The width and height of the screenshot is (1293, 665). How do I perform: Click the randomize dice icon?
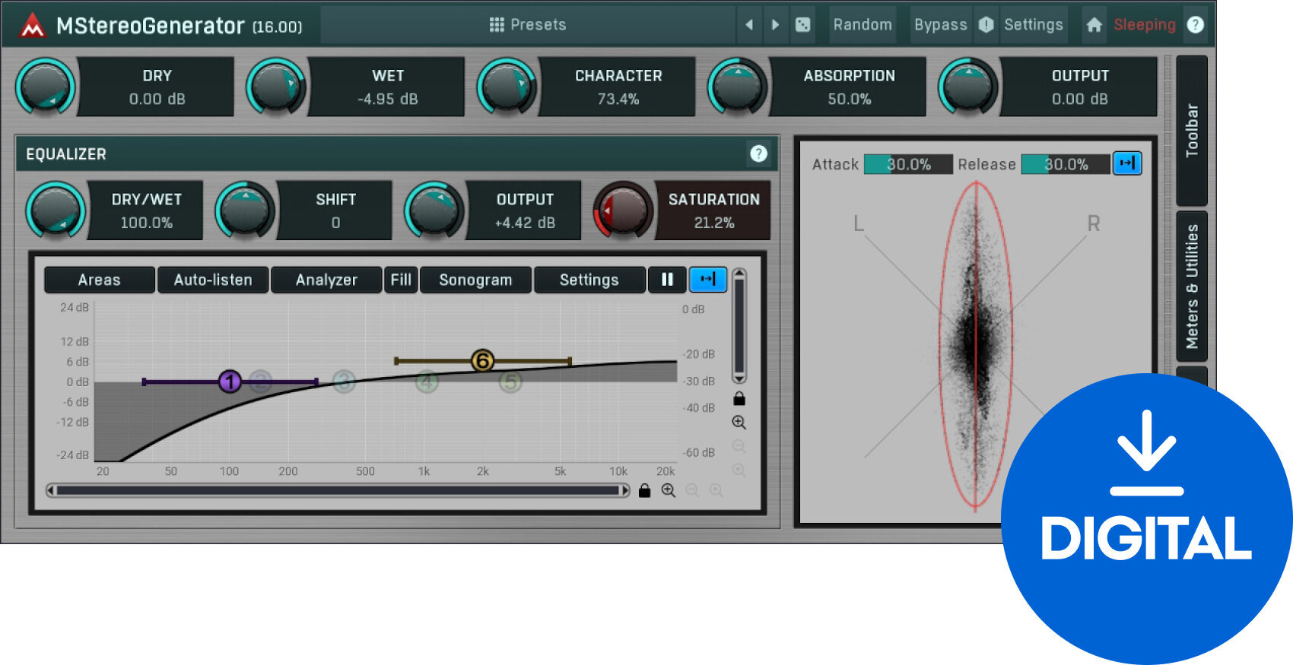(x=802, y=24)
